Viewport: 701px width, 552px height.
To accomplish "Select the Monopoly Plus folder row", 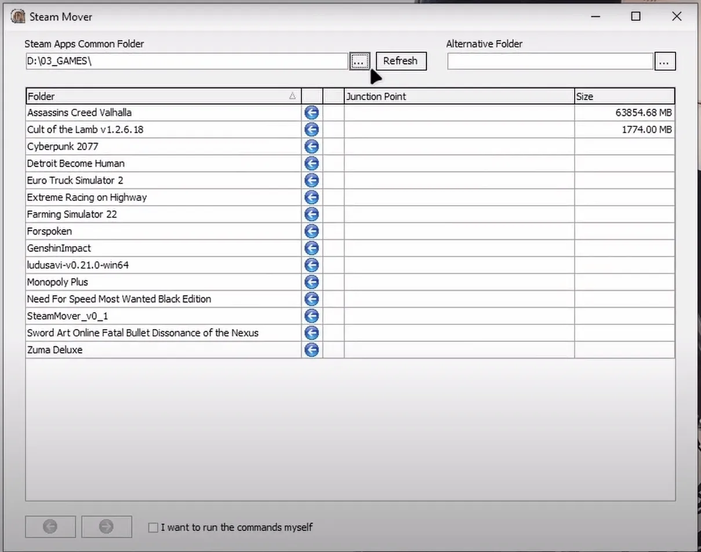I will click(350, 282).
